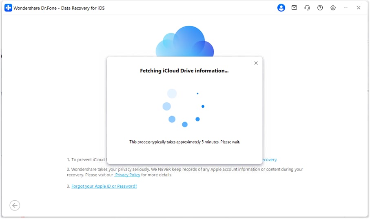Click the Dr.Fone app logo
Viewport: 370px width, 219px height.
8,8
